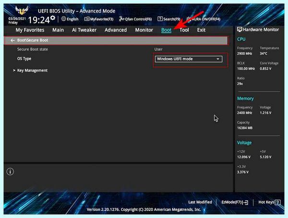Open the Advanced tab

(x=116, y=30)
